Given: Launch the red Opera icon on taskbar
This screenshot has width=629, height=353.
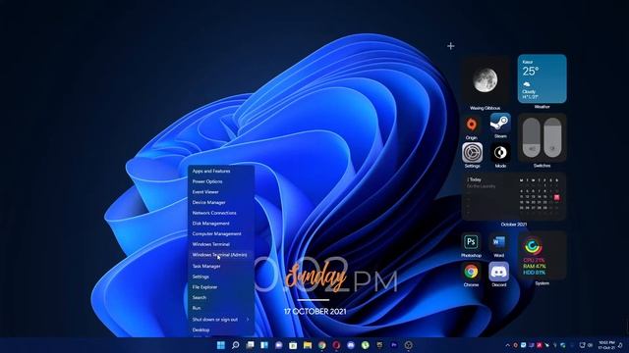Looking at the screenshot, I should (336, 345).
